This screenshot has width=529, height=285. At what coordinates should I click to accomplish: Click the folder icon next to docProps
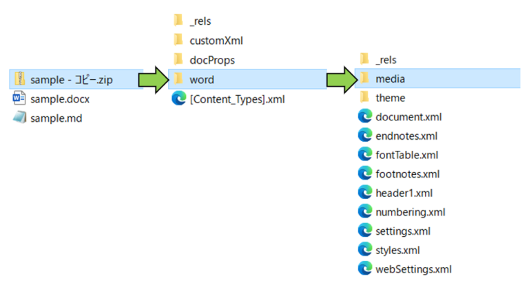[x=178, y=60]
